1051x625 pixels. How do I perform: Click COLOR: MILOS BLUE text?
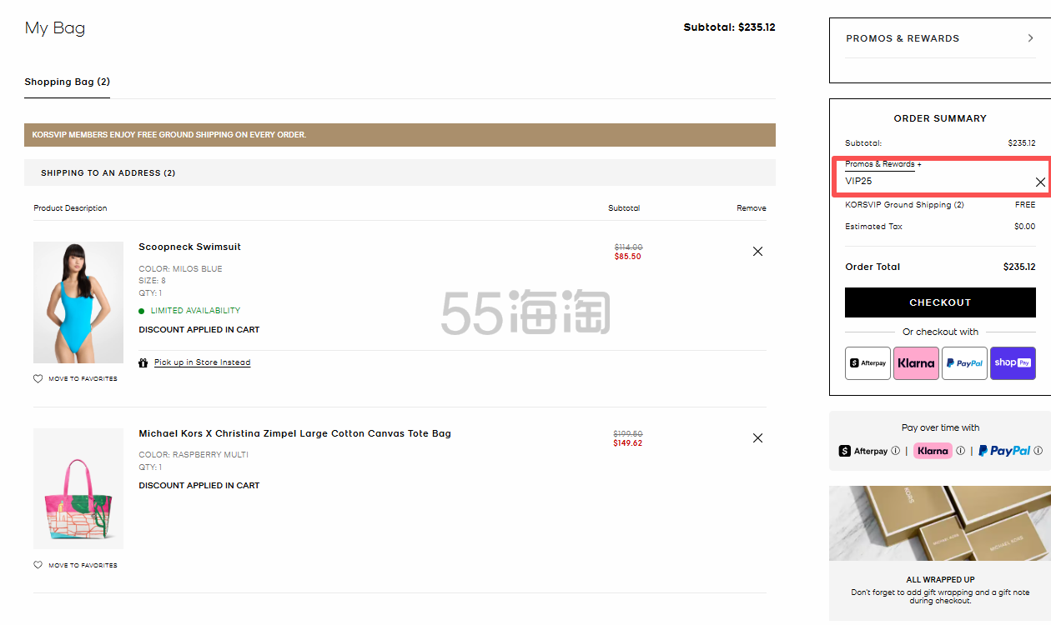[180, 269]
